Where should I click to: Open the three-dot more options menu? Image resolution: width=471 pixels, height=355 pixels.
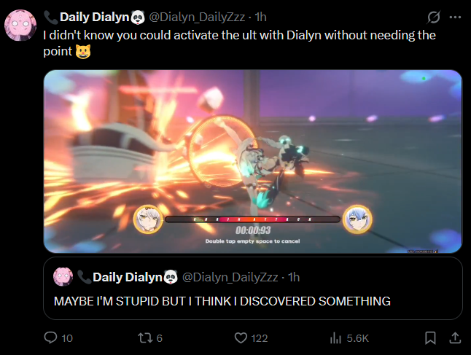click(455, 17)
